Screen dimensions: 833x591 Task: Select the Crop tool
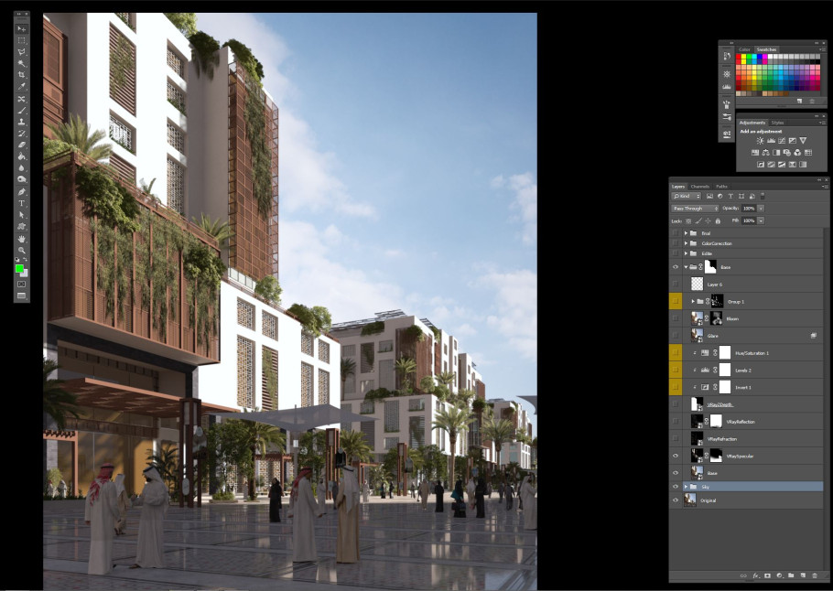click(22, 75)
